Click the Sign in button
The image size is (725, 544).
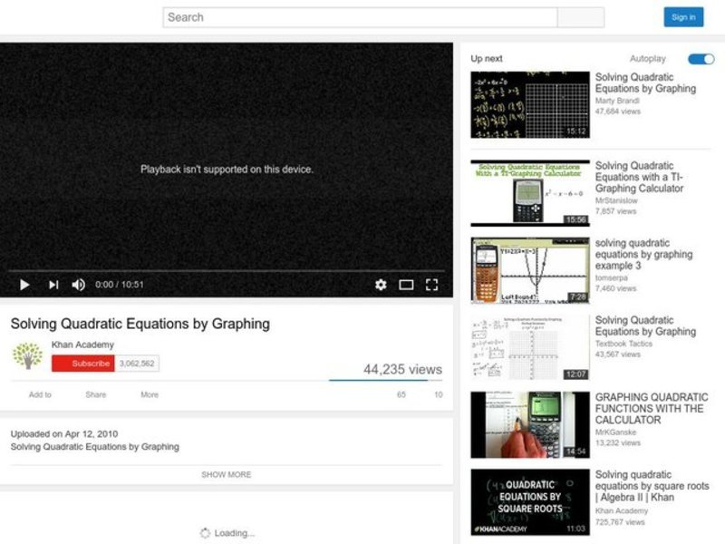[683, 17]
